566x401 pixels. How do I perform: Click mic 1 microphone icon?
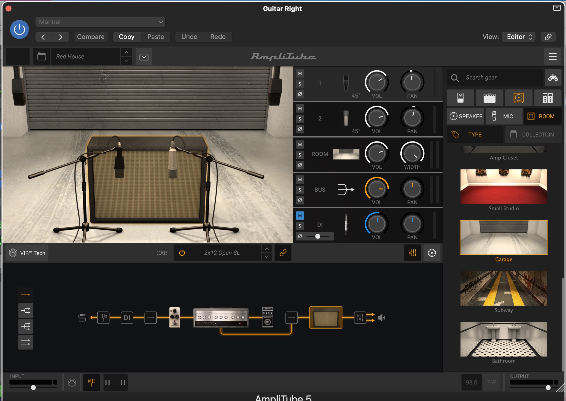point(346,83)
